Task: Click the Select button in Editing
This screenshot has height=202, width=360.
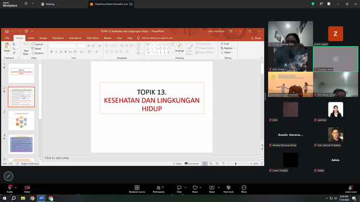Action: (x=227, y=52)
